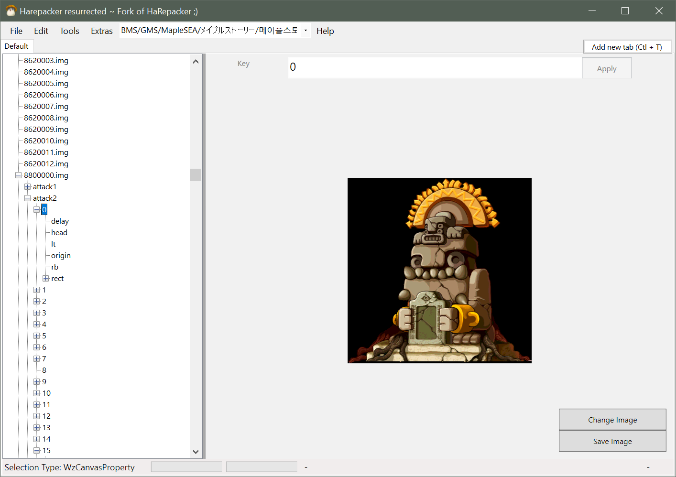
Task: Select 8620010.img in the tree
Action: pyautogui.click(x=46, y=141)
